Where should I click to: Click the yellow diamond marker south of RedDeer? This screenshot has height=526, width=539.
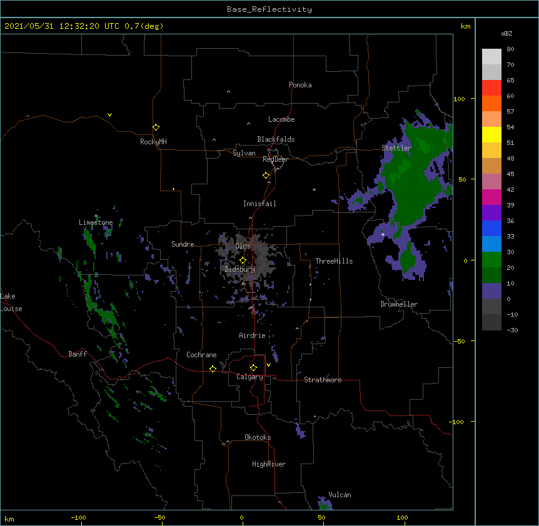[266, 175]
